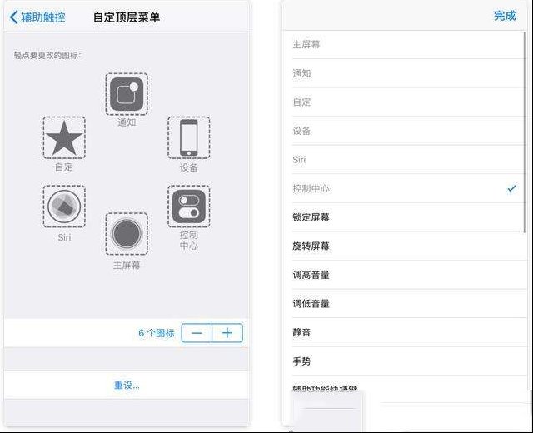
Task: Click the list's vertical scrollbar
Action: [x=525, y=132]
